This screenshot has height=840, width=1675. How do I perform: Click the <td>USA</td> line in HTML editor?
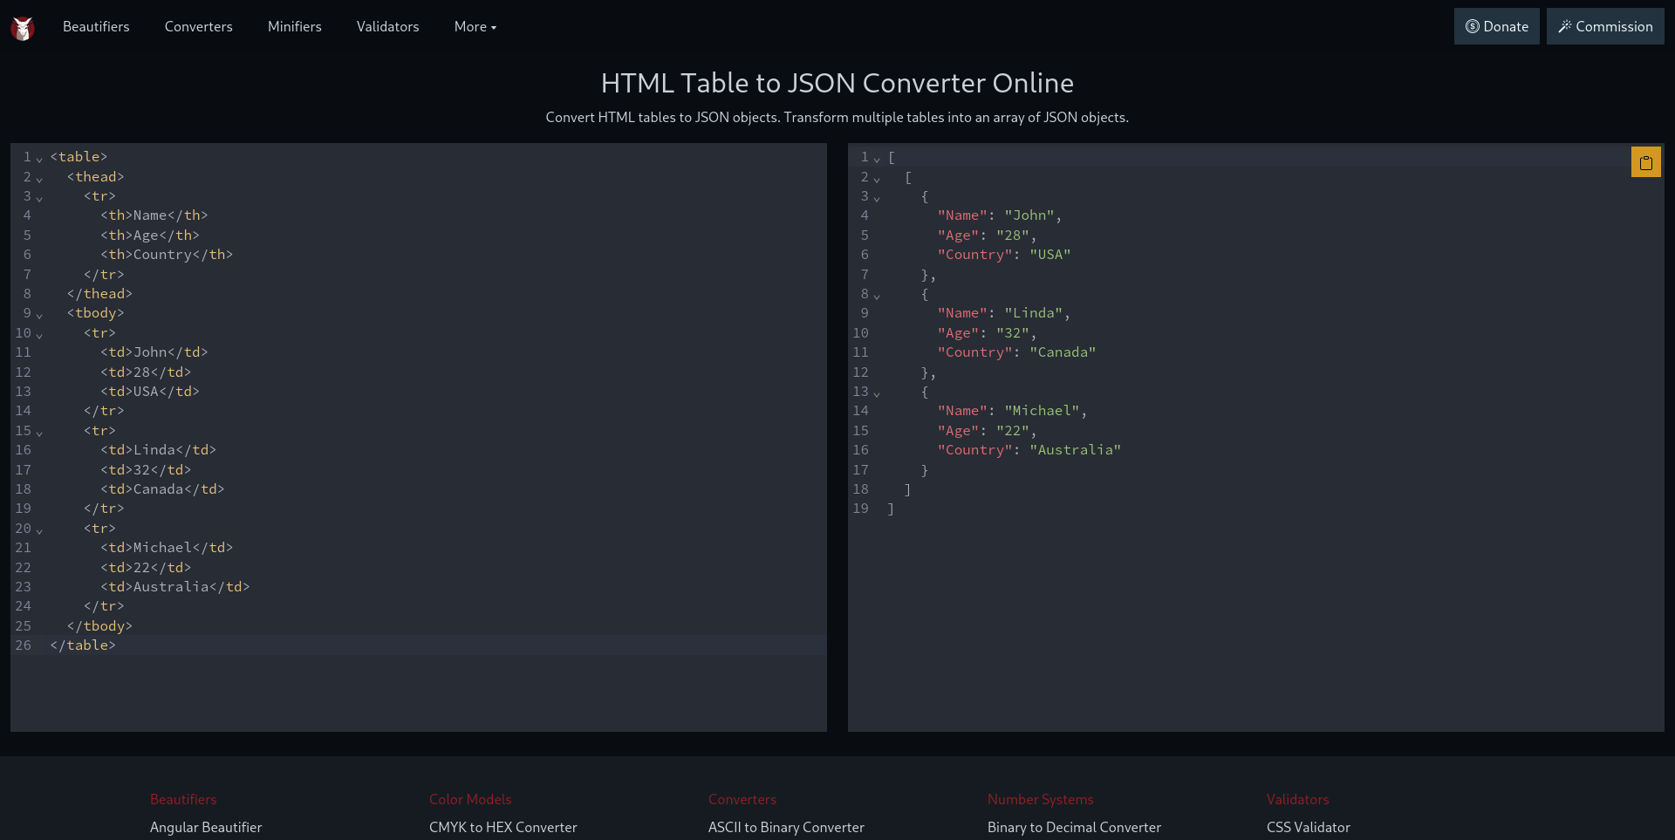(150, 392)
